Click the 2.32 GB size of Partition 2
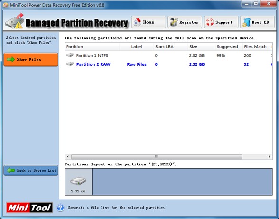The height and width of the screenshot is (219, 279). tap(197, 64)
